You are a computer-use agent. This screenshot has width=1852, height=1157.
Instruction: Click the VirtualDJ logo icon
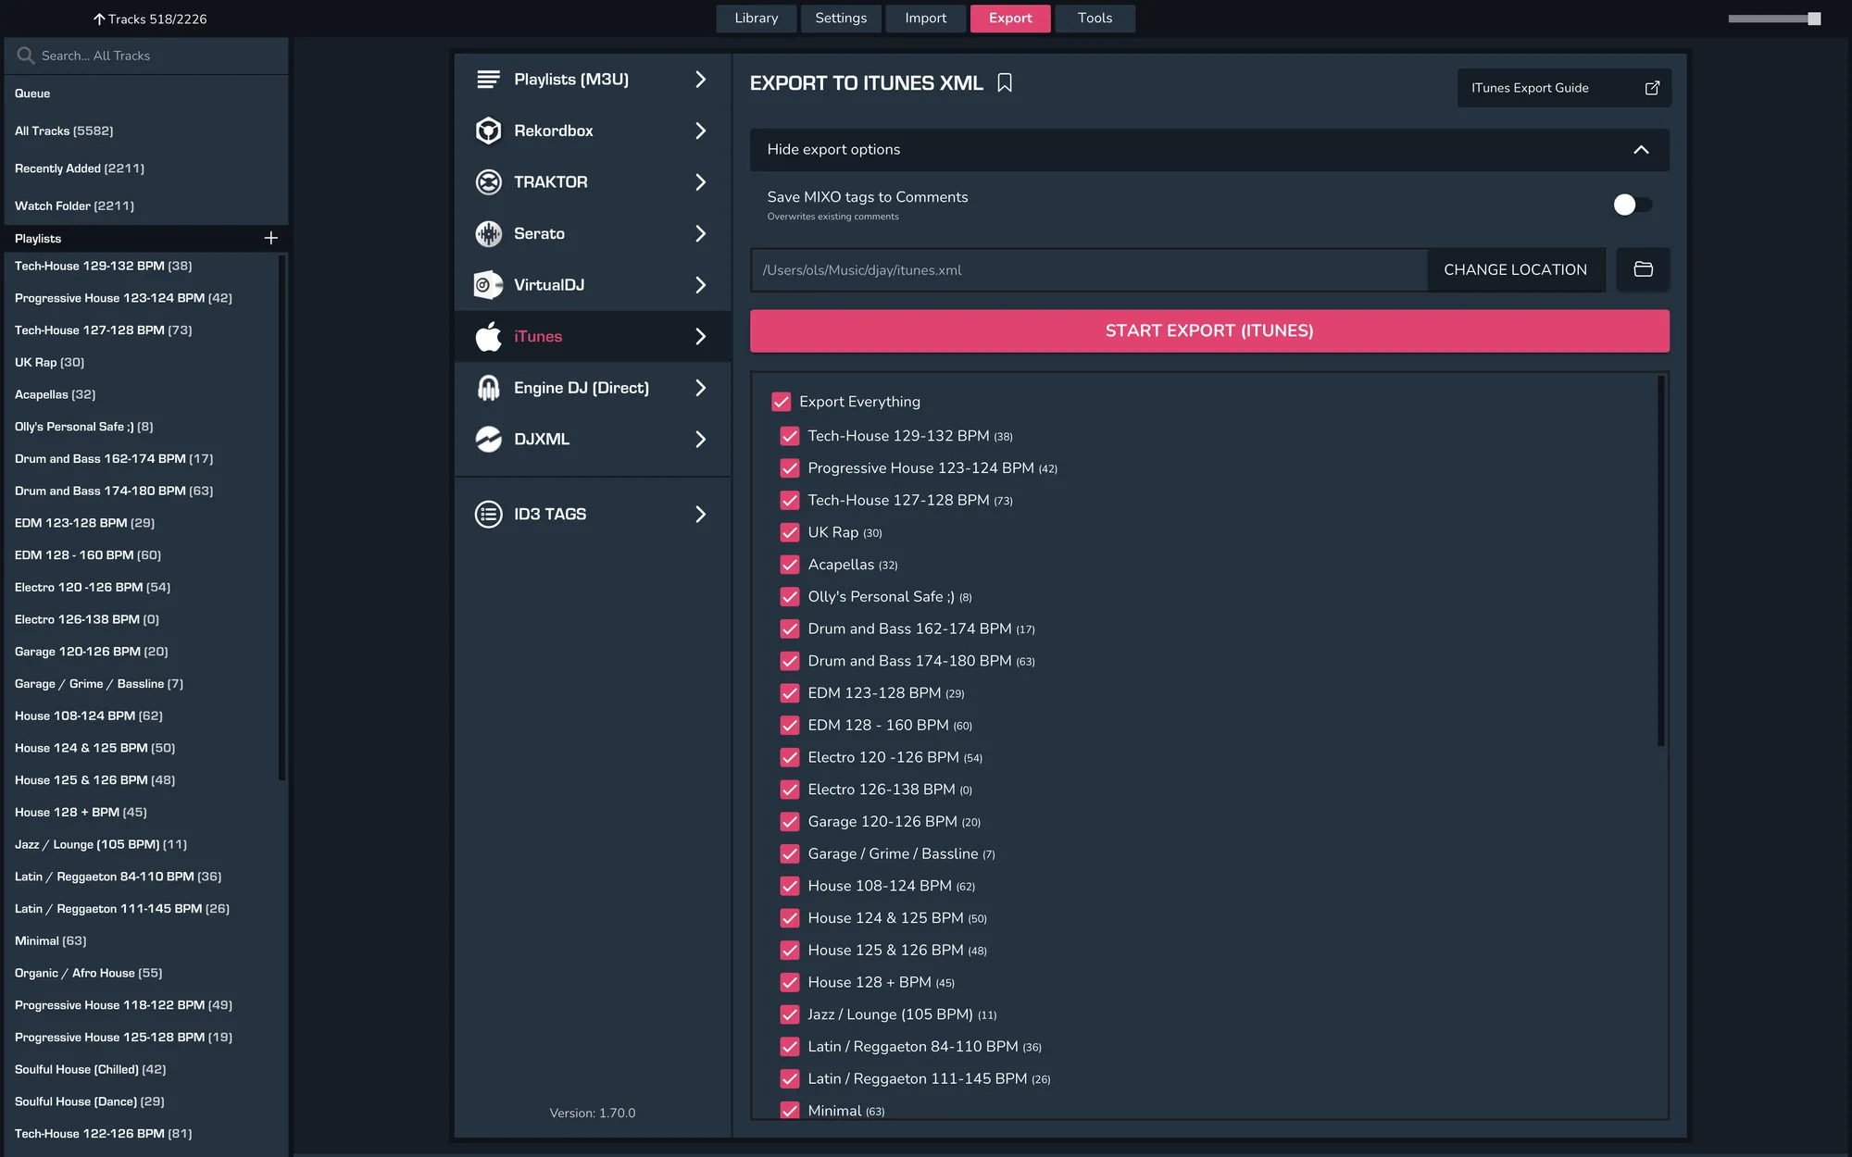488,285
